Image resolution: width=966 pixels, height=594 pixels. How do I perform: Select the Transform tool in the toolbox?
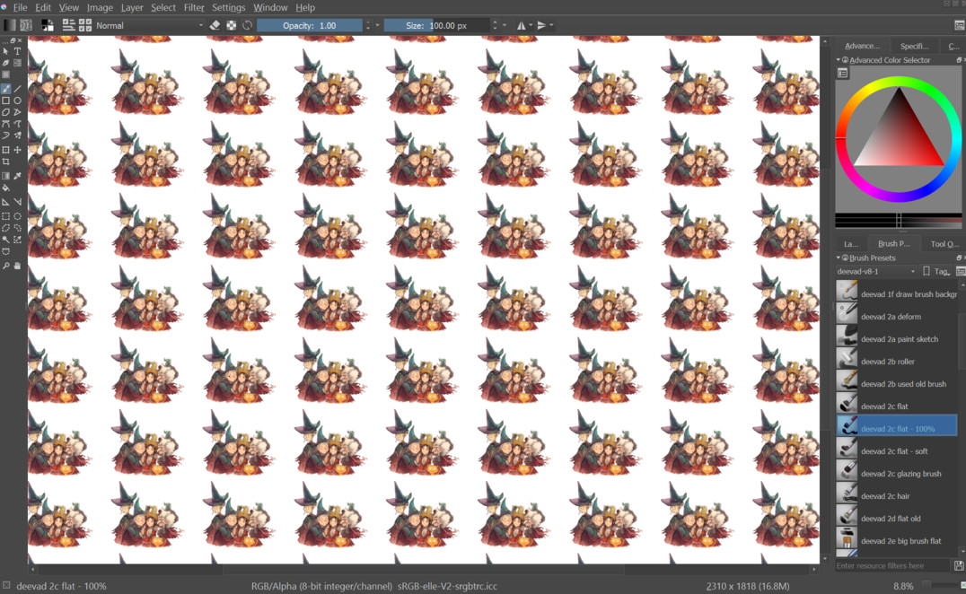6,148
